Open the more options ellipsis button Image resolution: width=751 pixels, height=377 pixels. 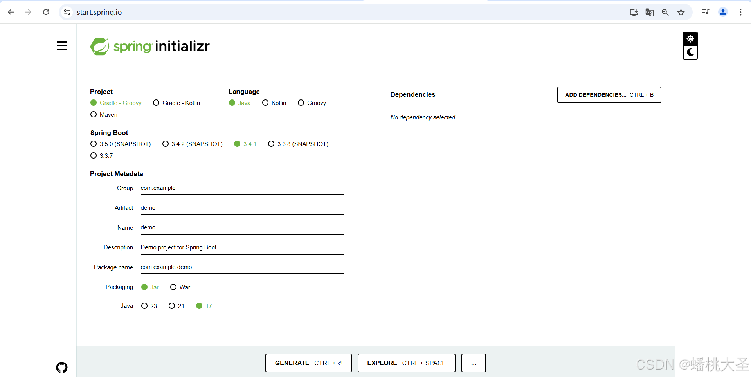474,363
